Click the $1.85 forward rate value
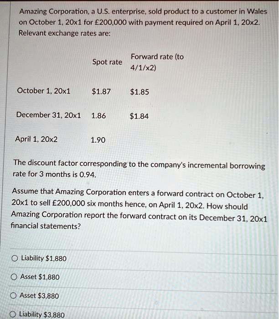The width and height of the screenshot is (279, 319). [139, 92]
